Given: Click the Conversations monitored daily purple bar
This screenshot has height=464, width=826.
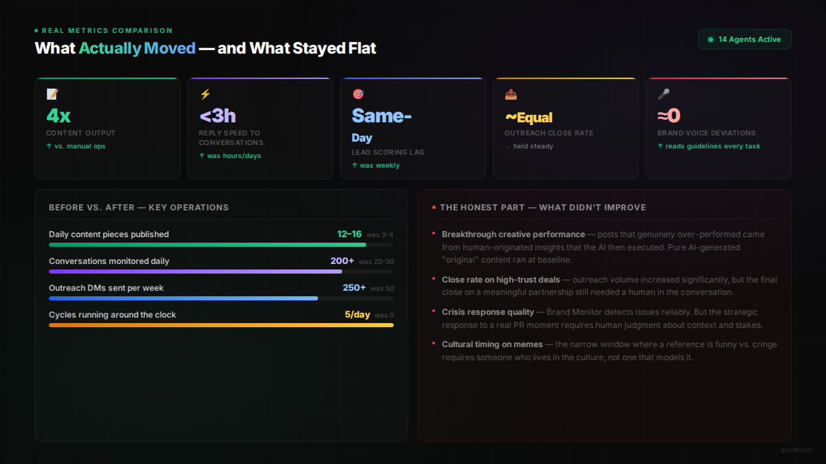Looking at the screenshot, I should [195, 272].
